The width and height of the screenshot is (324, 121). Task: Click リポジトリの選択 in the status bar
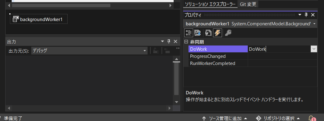pyautogui.click(x=278, y=118)
